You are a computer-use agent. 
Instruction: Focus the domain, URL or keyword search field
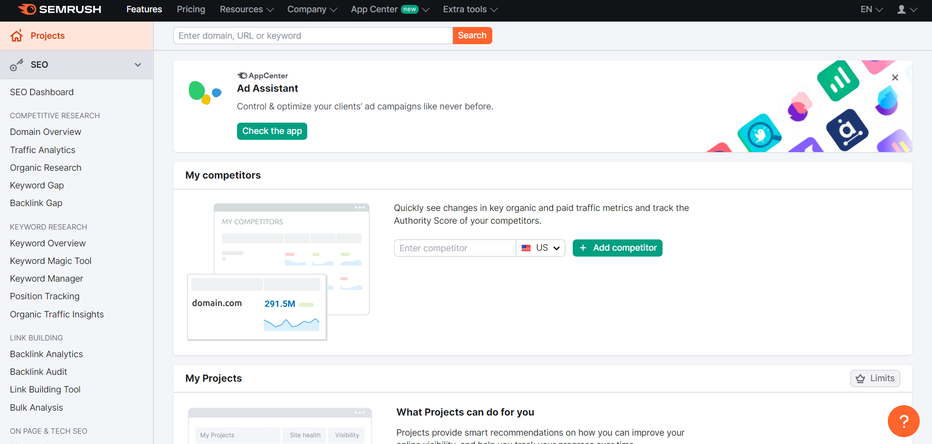point(313,35)
